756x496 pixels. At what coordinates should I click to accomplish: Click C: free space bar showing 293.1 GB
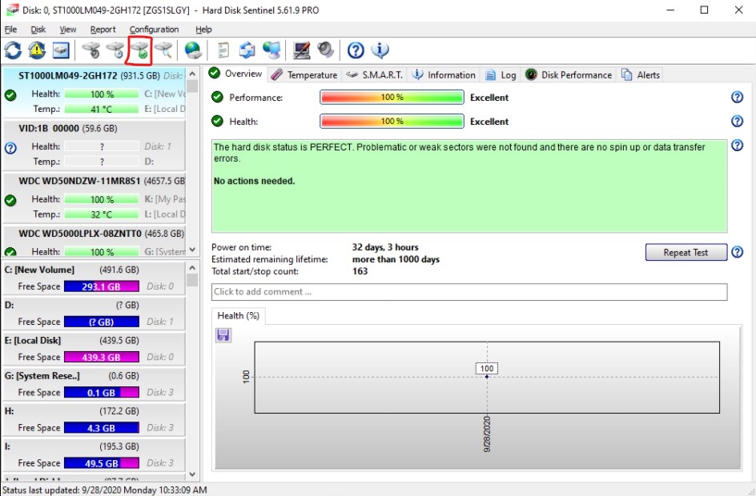click(x=102, y=286)
